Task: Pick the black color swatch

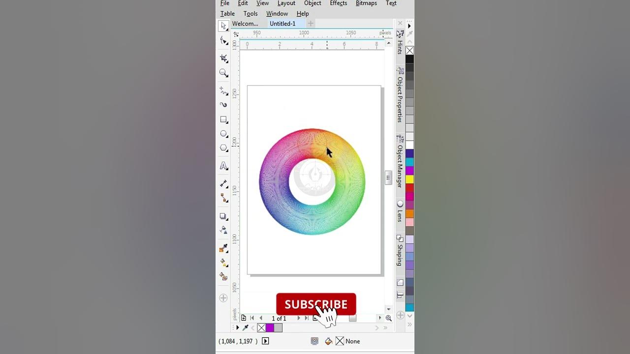Action: (409, 59)
